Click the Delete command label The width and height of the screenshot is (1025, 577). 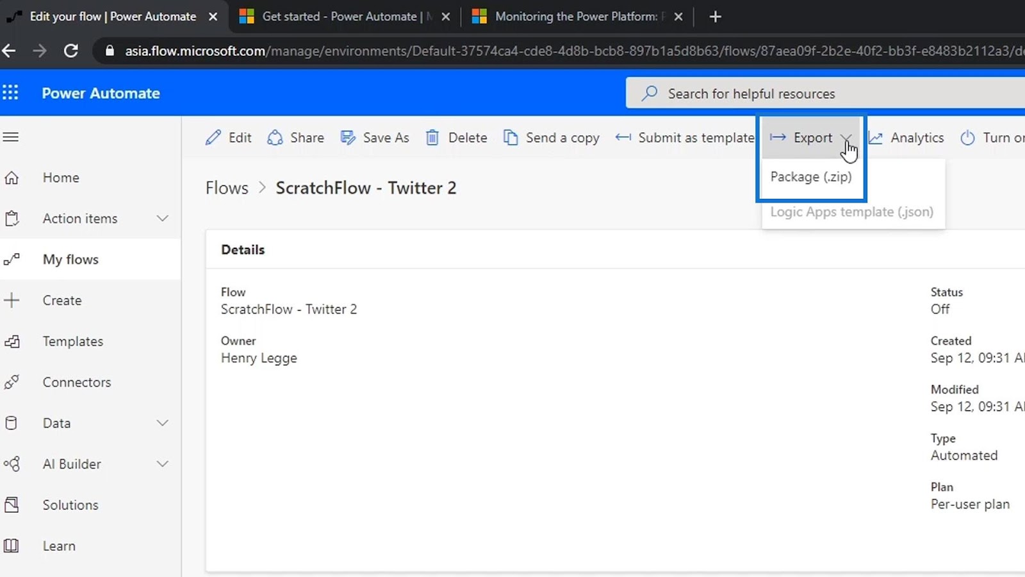(468, 138)
